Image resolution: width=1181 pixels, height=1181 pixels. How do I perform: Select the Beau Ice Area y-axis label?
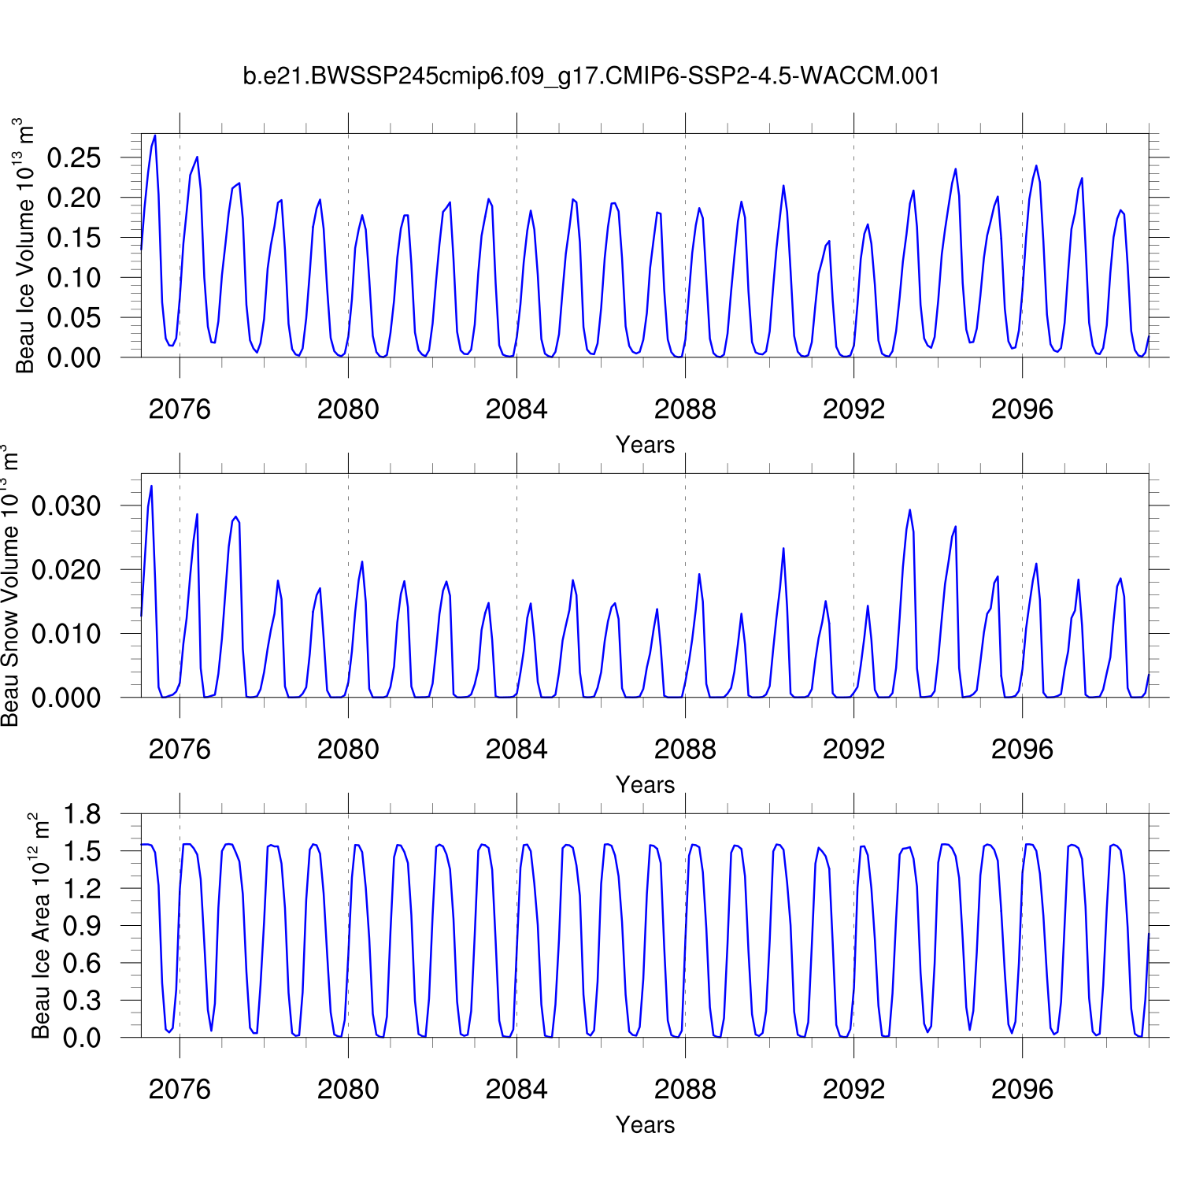pos(40,926)
